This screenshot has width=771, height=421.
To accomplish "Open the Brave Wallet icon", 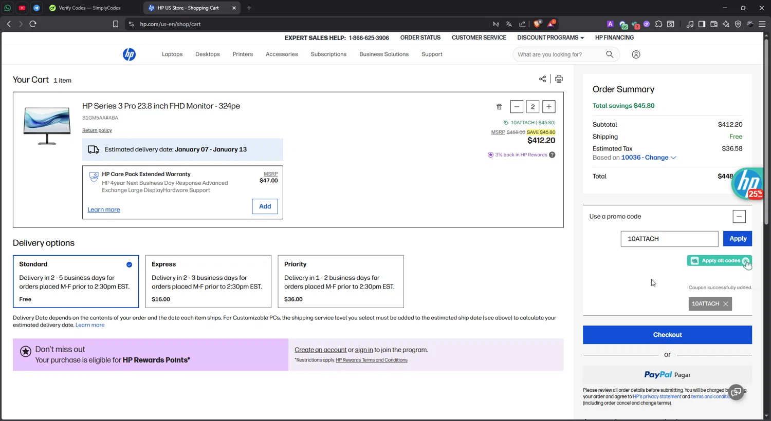I will click(x=714, y=24).
